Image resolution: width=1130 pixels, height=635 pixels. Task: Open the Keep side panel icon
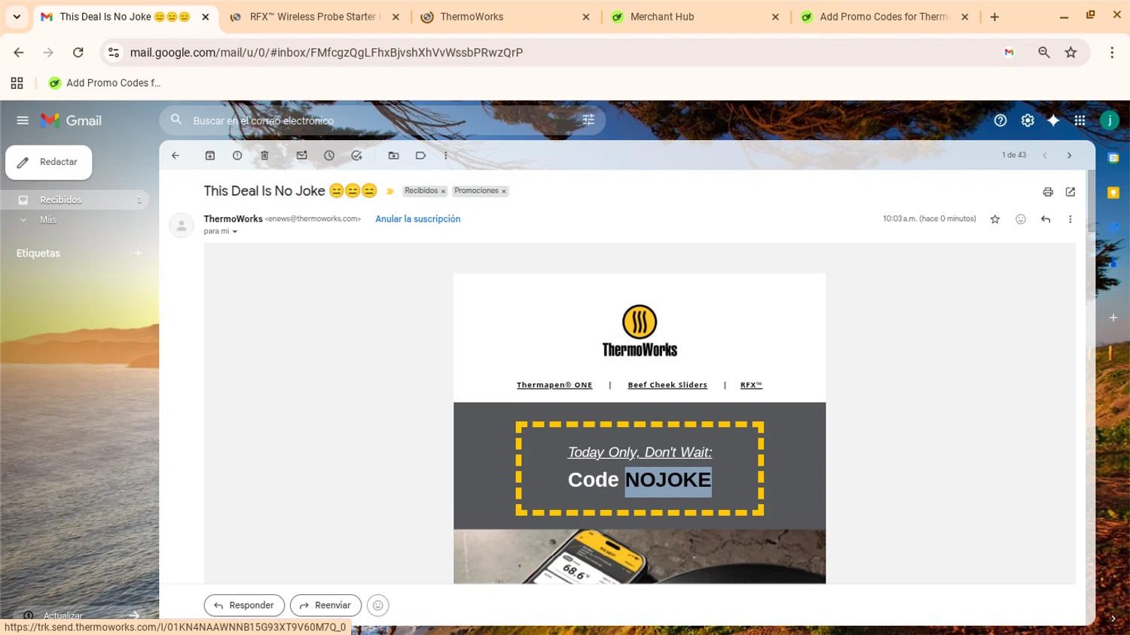click(x=1113, y=194)
